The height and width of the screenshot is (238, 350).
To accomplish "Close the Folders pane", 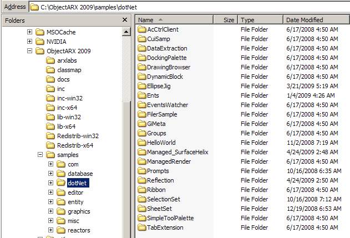I will click(125, 20).
